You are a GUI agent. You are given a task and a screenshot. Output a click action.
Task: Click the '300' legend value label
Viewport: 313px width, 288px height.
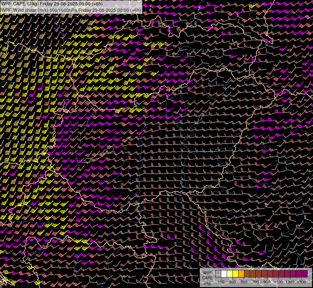(232, 282)
